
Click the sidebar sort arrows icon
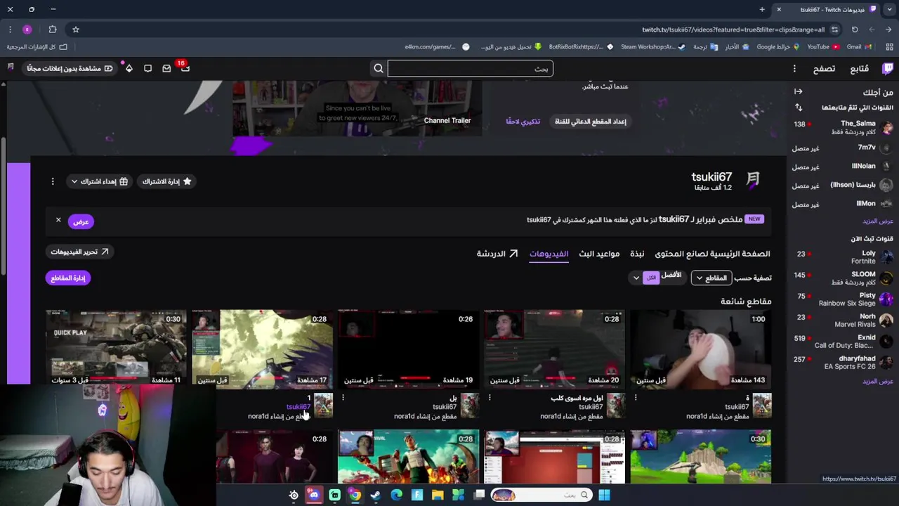coord(798,108)
